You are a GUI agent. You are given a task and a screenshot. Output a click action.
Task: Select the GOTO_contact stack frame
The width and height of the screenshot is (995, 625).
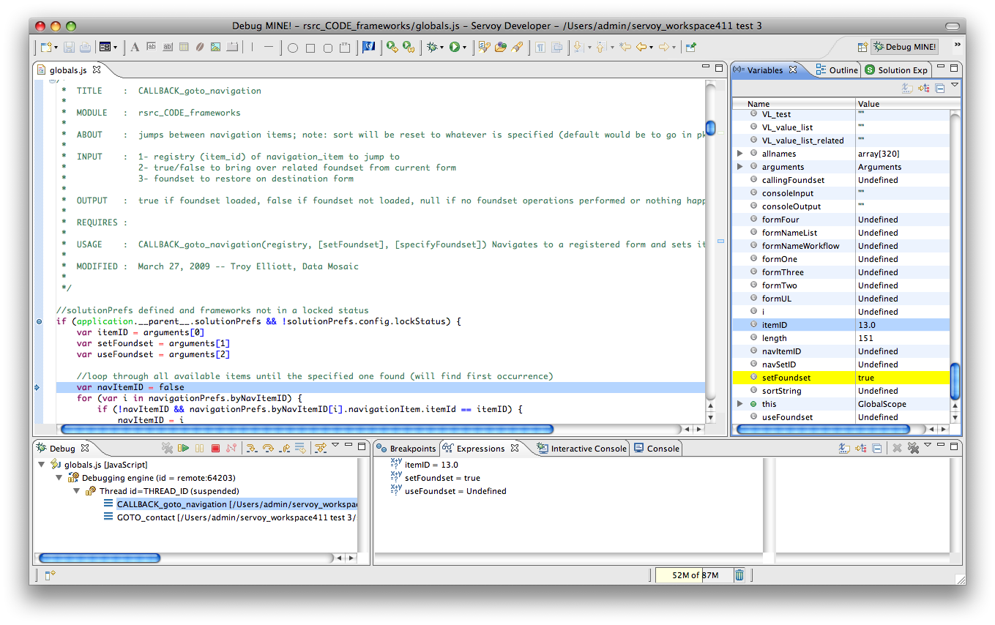(x=230, y=517)
